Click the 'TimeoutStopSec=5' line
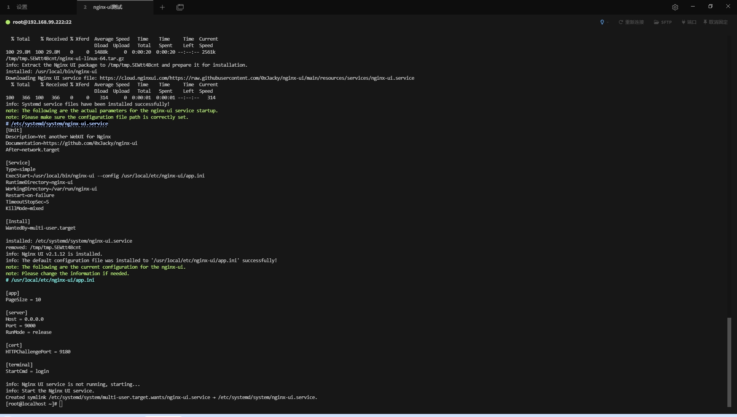Image resolution: width=737 pixels, height=417 pixels. tap(27, 202)
